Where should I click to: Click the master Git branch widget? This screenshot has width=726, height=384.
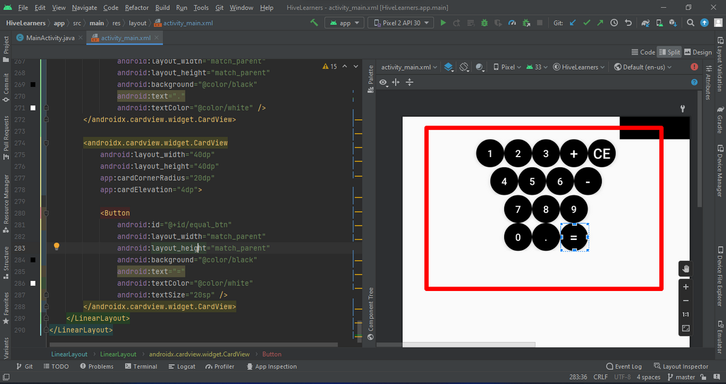pos(681,377)
